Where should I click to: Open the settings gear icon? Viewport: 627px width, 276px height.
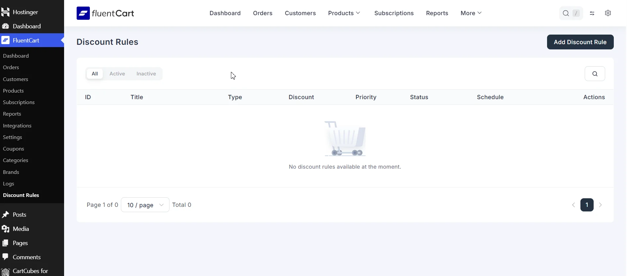[x=608, y=13]
